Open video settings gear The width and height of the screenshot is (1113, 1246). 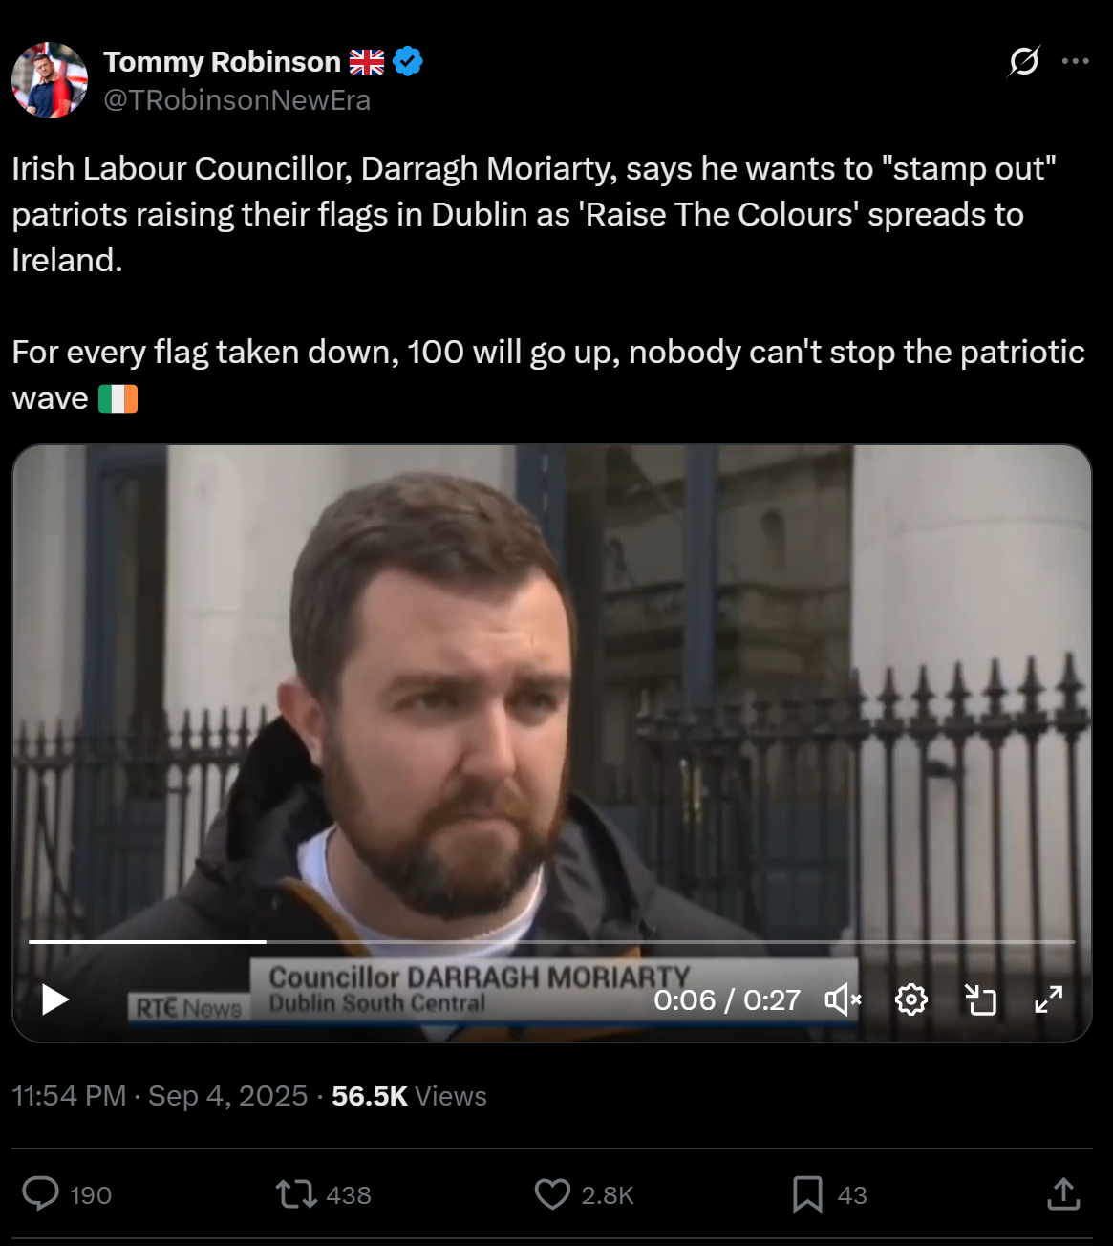pyautogui.click(x=911, y=1000)
